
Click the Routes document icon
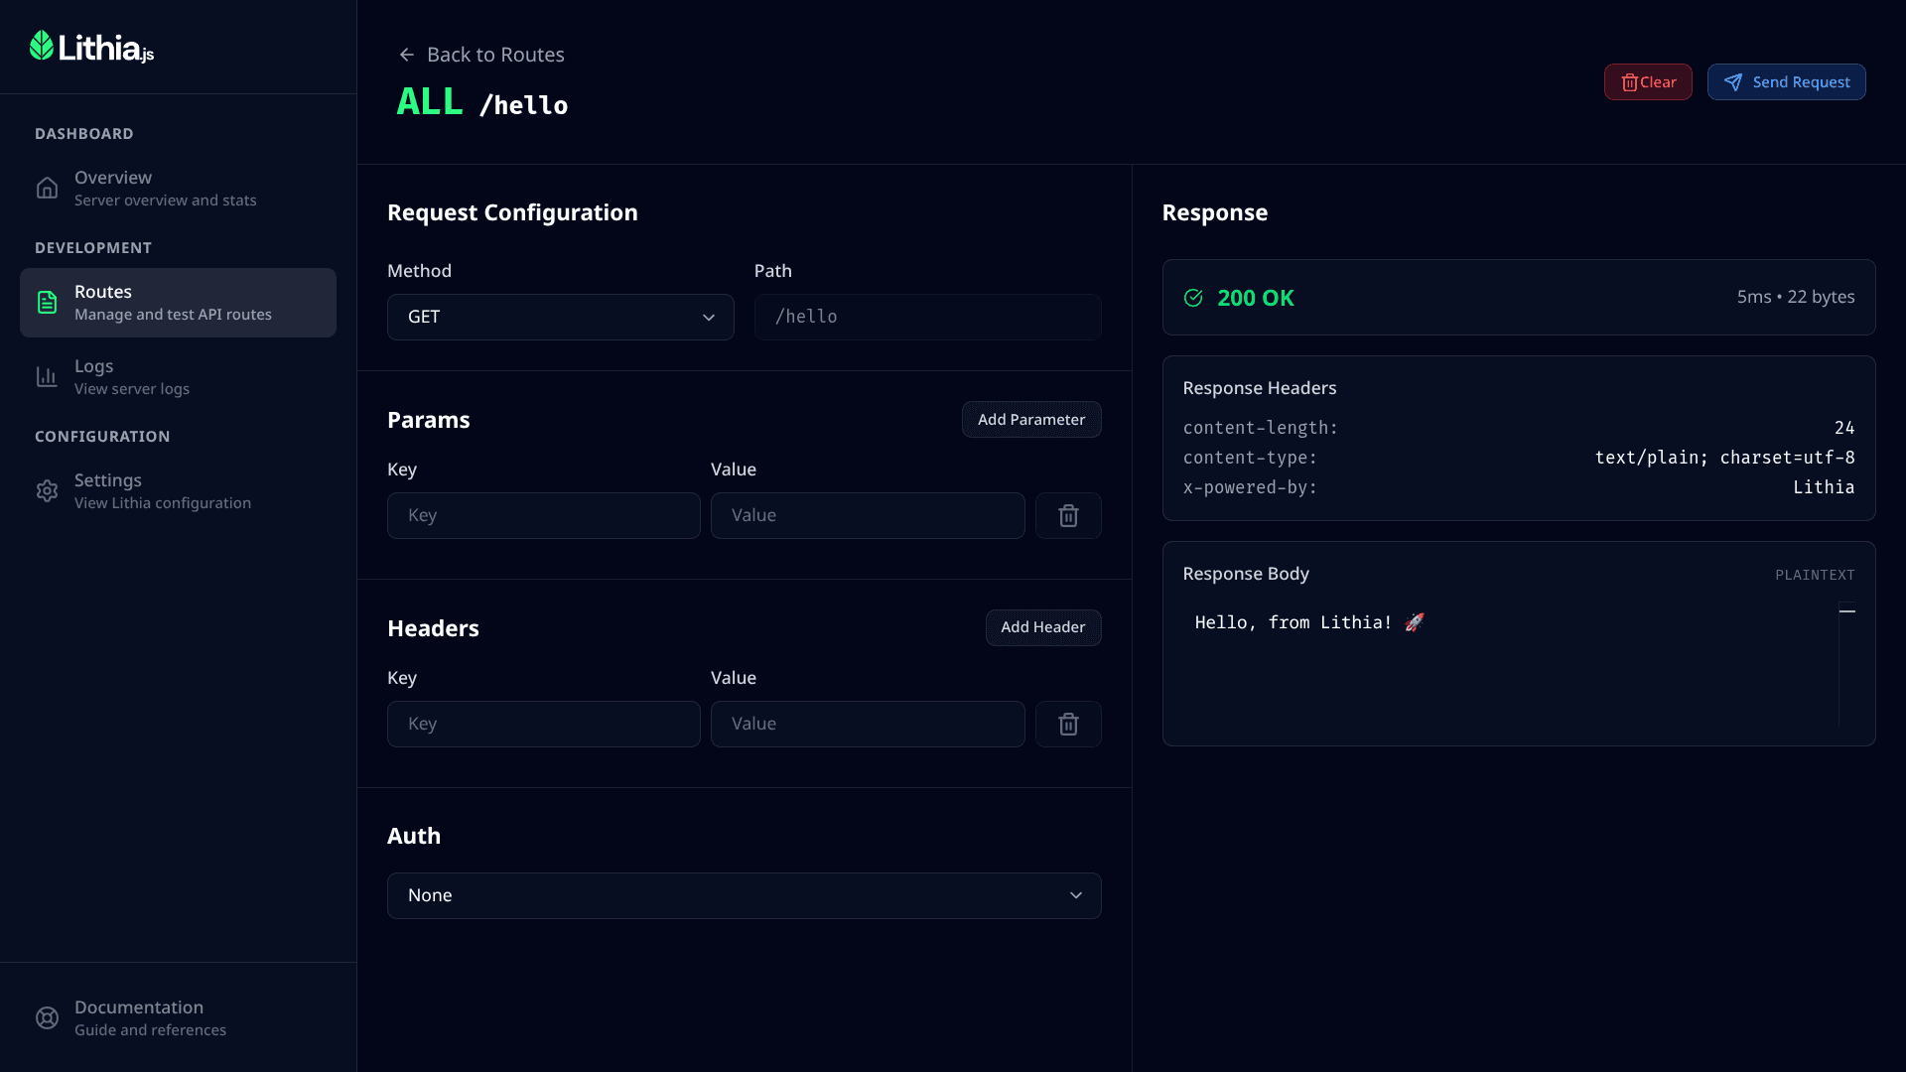tap(47, 303)
